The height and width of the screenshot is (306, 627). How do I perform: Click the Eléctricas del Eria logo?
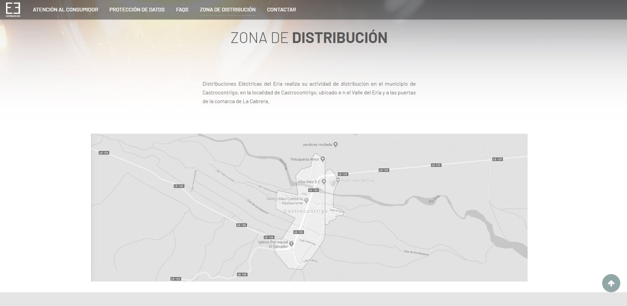(13, 9)
